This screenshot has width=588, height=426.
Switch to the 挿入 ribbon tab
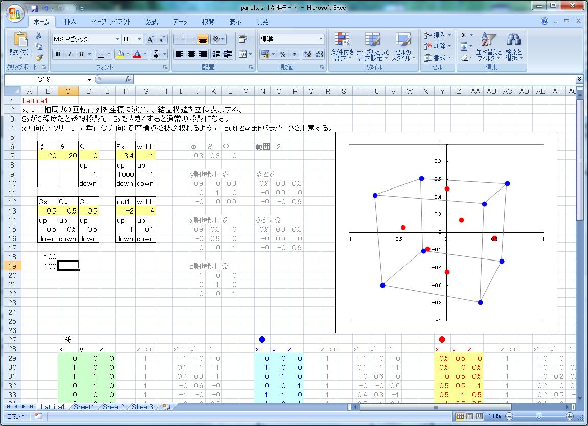pyautogui.click(x=70, y=22)
